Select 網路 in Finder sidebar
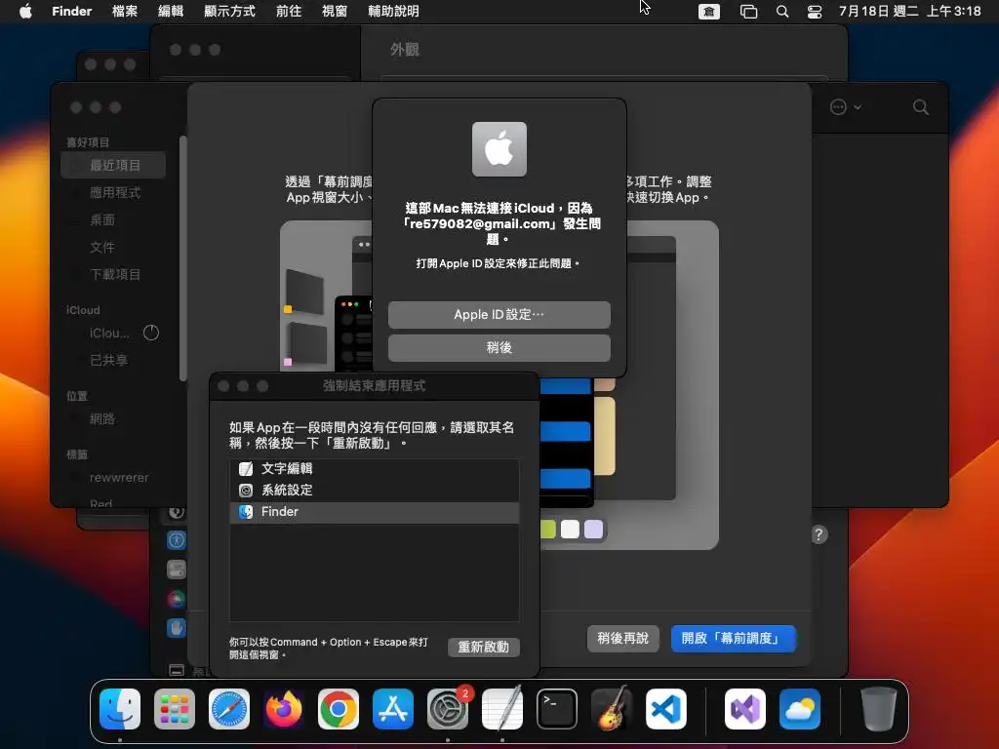 point(113,418)
